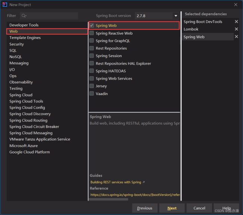Cancel the New Project wizard
This screenshot has height=215, width=243.
tap(199, 208)
